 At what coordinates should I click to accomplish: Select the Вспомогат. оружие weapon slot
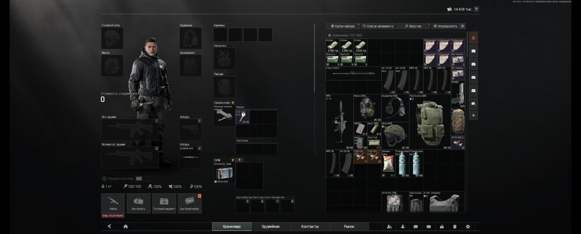pyautogui.click(x=130, y=157)
